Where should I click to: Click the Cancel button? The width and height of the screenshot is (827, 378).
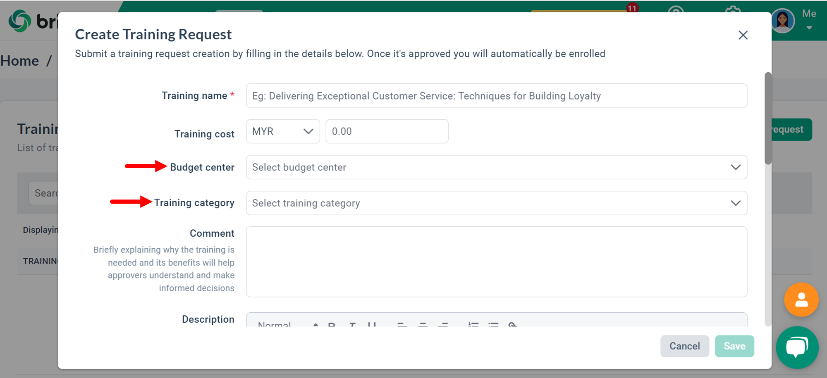(x=684, y=346)
